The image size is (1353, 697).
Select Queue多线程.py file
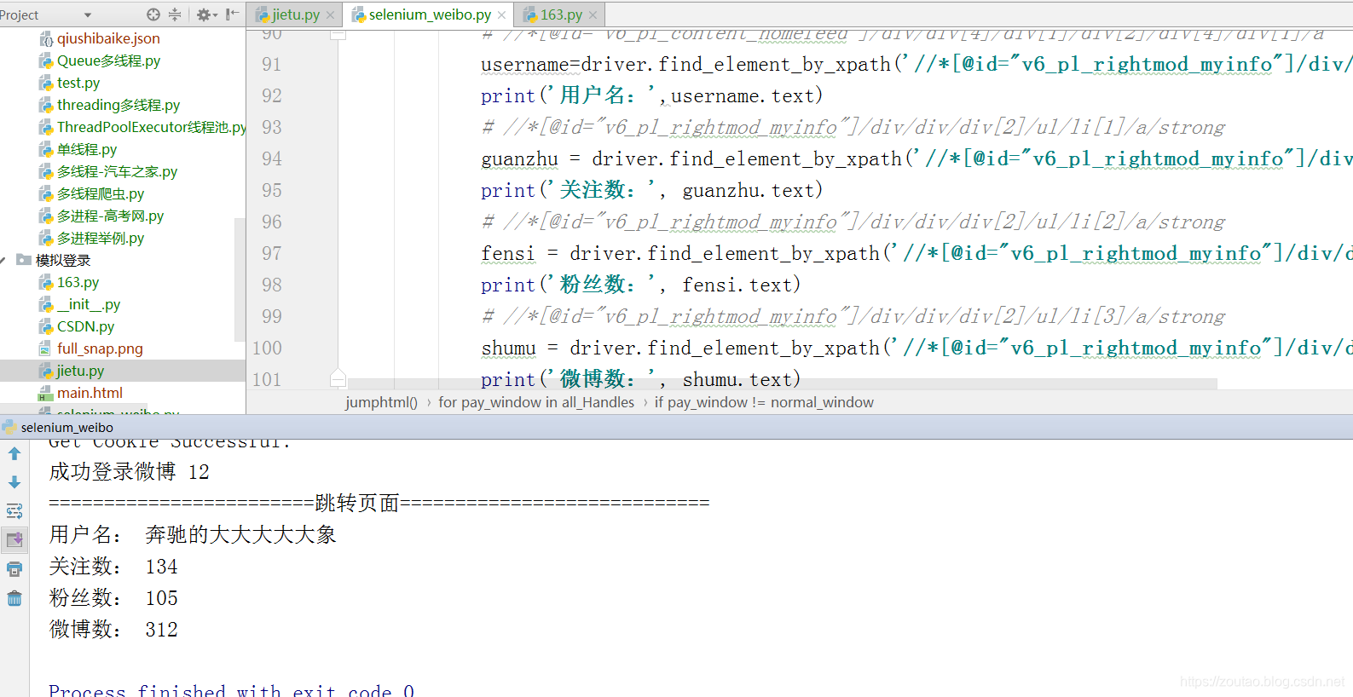108,60
